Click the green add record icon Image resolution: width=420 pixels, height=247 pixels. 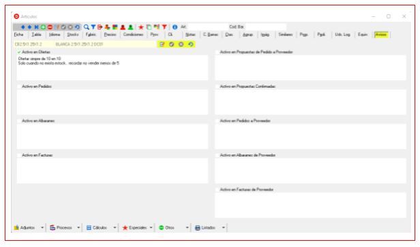point(43,27)
